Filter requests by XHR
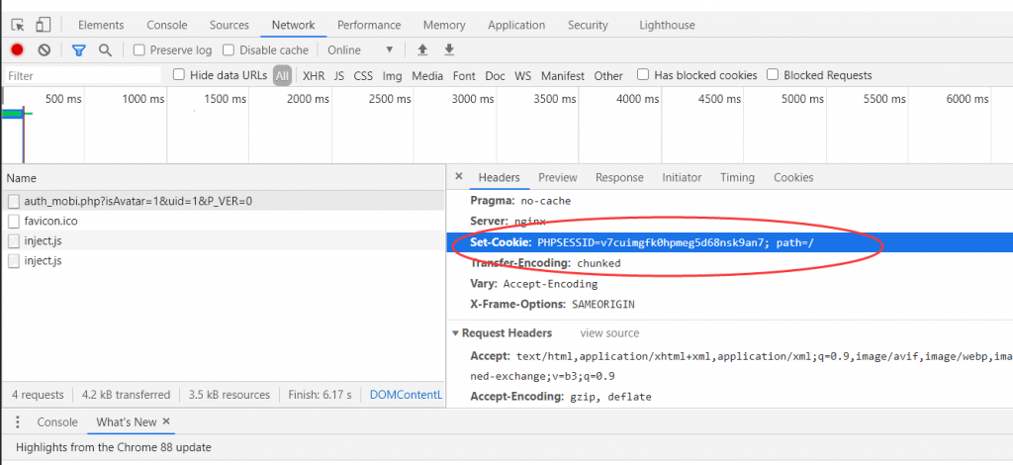1013x465 pixels. coord(314,75)
